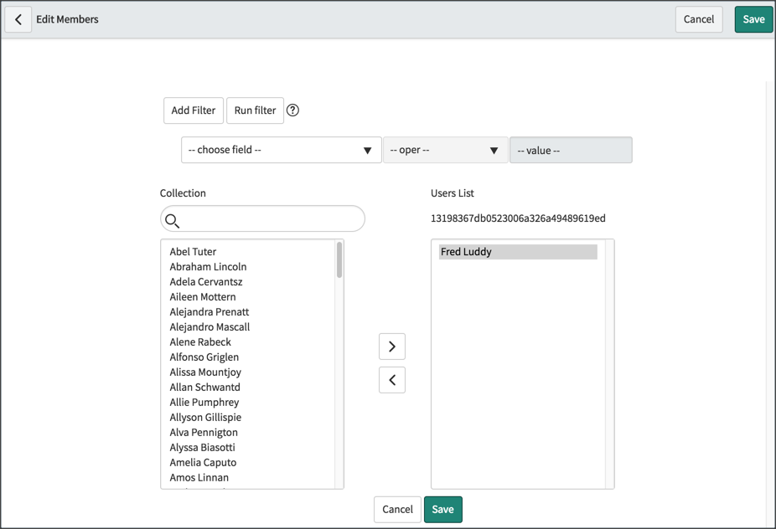Viewport: 776px width, 529px height.
Task: Click the bottom Save button
Action: coord(442,509)
